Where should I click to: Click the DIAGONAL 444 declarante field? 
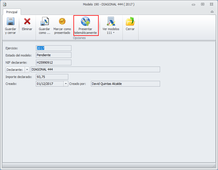(x=95, y=69)
